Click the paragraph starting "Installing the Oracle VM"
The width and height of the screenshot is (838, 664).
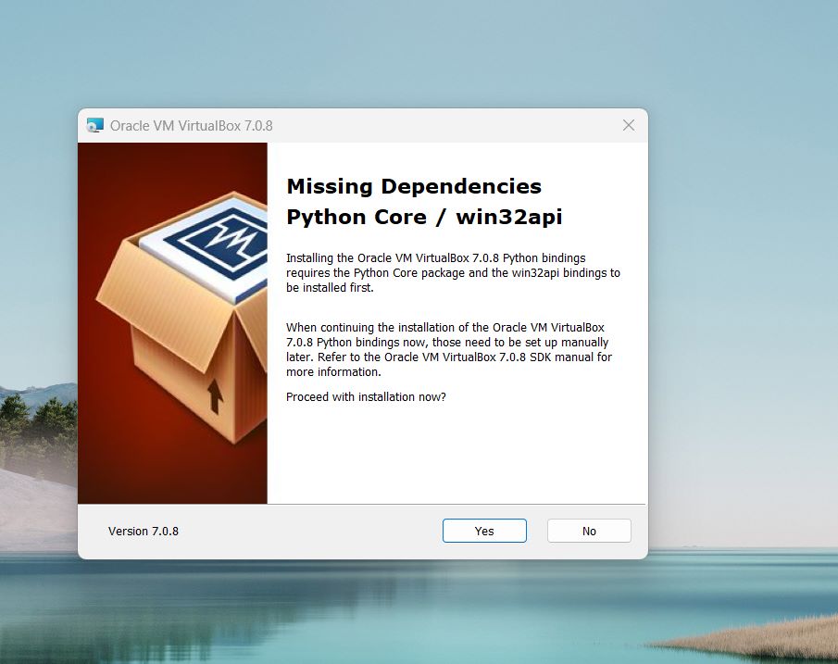pos(453,272)
